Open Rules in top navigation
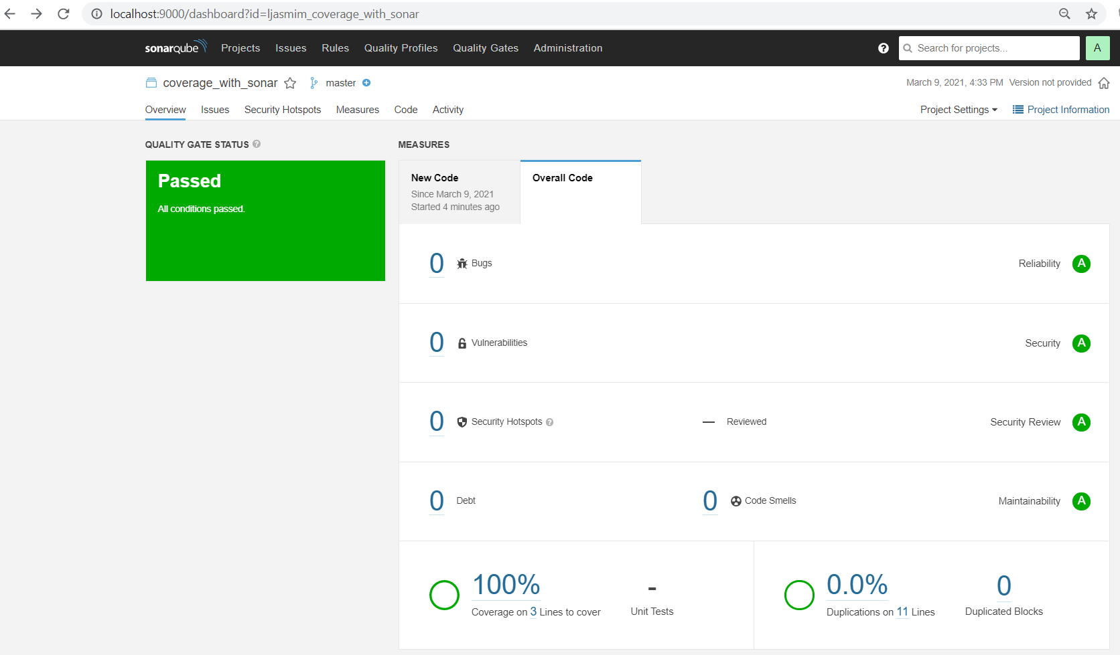 pos(335,48)
